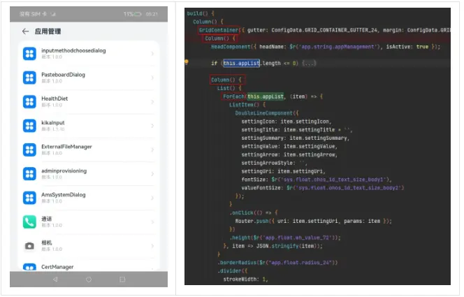Tap the HealthDiet app icon
This screenshot has height=297, width=464.
(x=29, y=102)
